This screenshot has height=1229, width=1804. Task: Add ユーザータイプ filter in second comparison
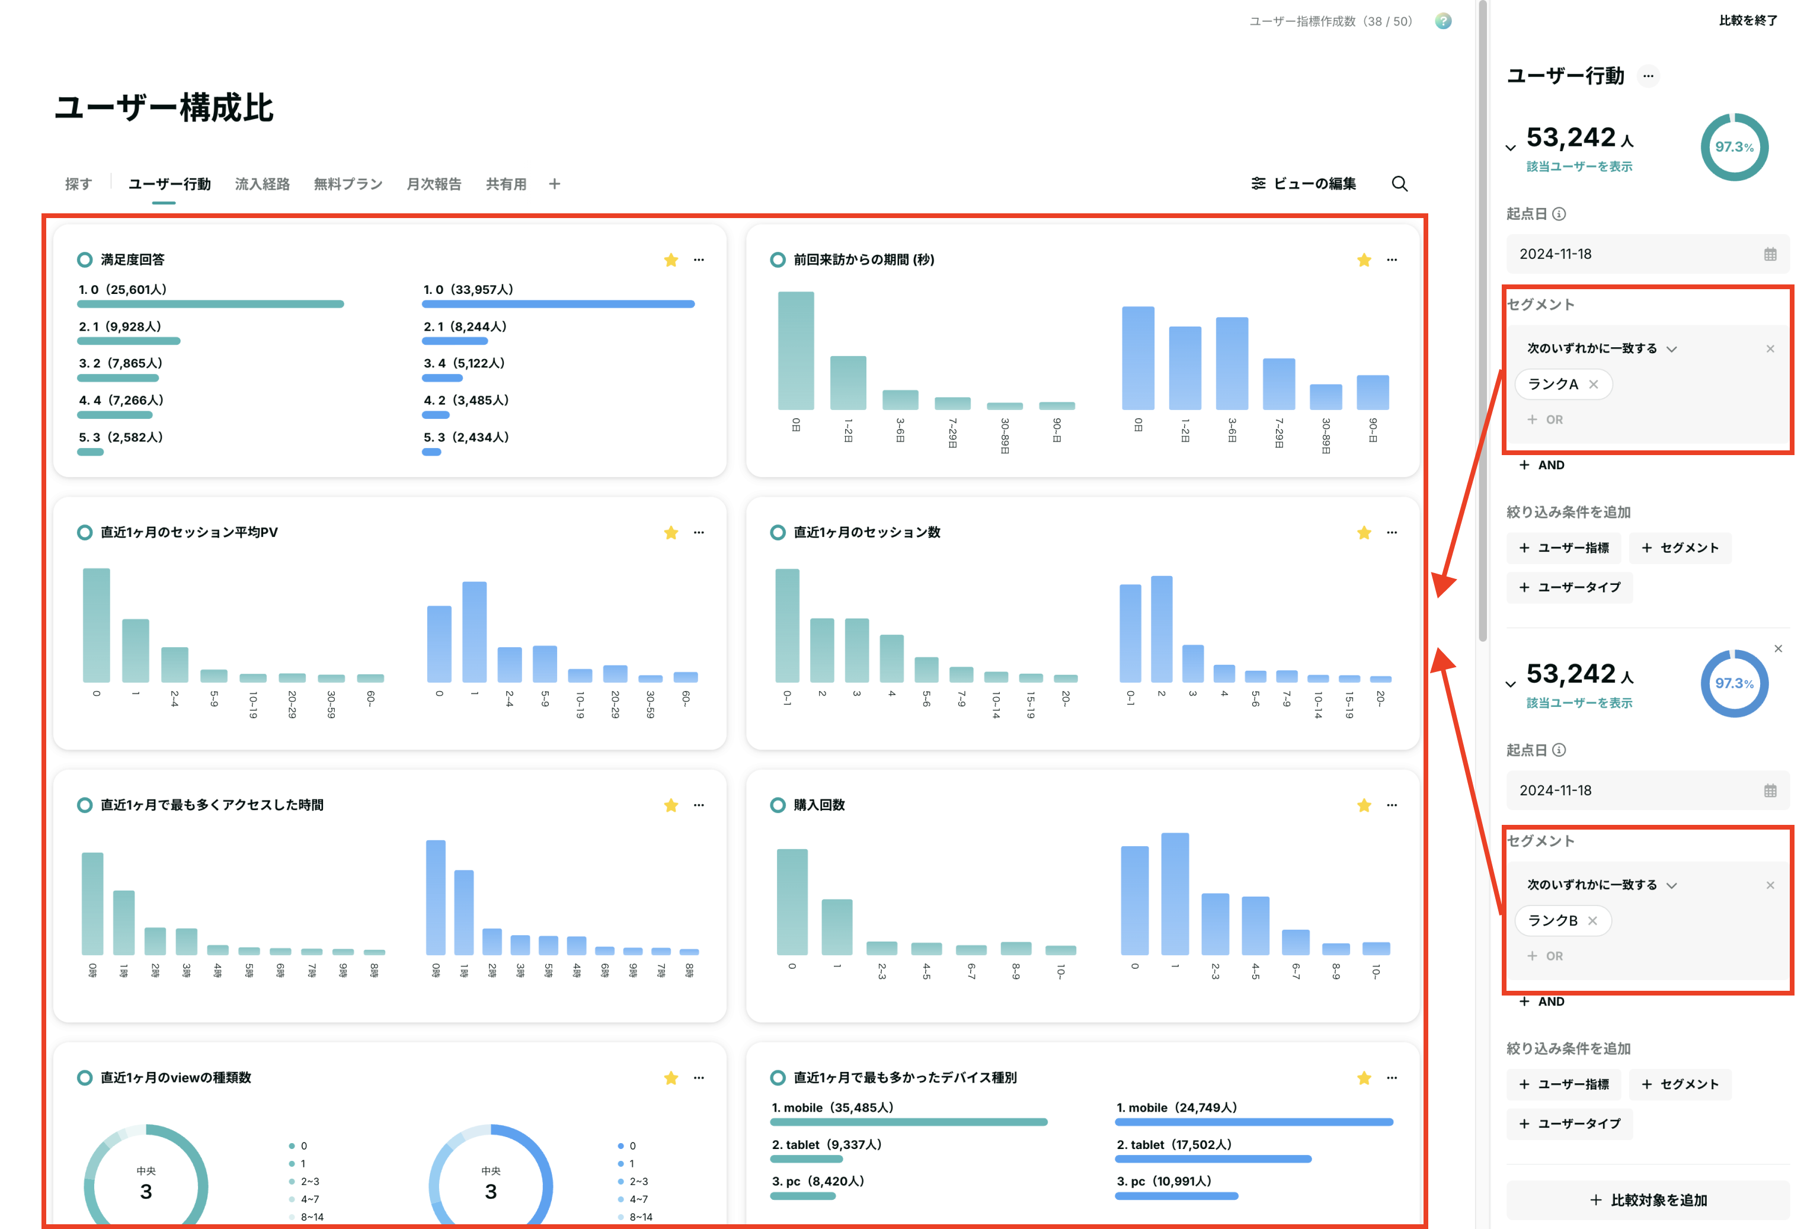coord(1569,1124)
